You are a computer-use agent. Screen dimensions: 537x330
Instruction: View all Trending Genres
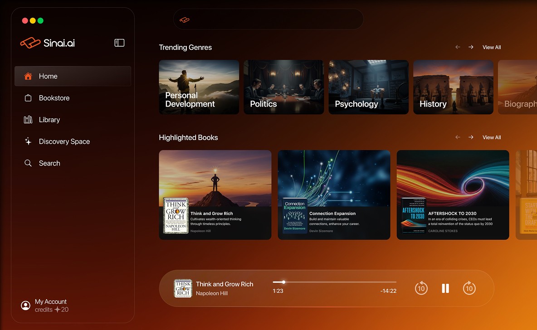pos(492,47)
